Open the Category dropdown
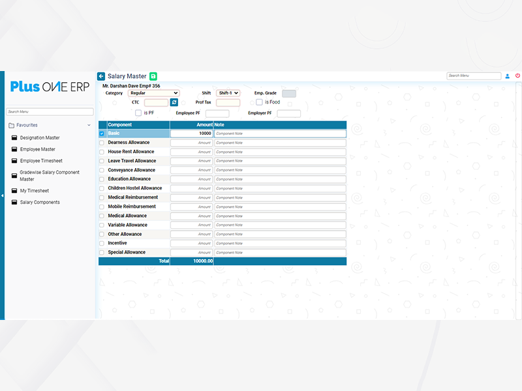The image size is (522, 391). (x=153, y=93)
